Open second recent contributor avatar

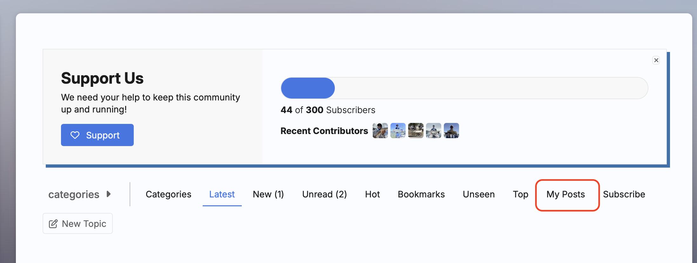coord(398,131)
